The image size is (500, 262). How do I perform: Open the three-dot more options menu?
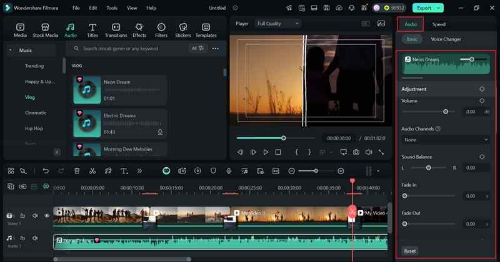click(x=216, y=49)
